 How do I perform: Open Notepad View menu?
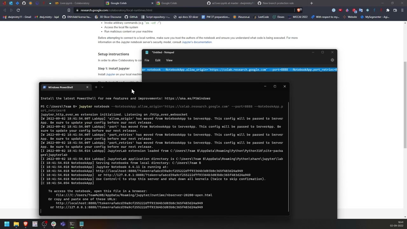tap(169, 60)
